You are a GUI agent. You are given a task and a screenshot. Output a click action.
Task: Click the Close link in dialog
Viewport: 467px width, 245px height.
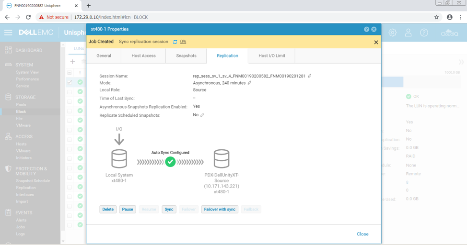coord(362,234)
